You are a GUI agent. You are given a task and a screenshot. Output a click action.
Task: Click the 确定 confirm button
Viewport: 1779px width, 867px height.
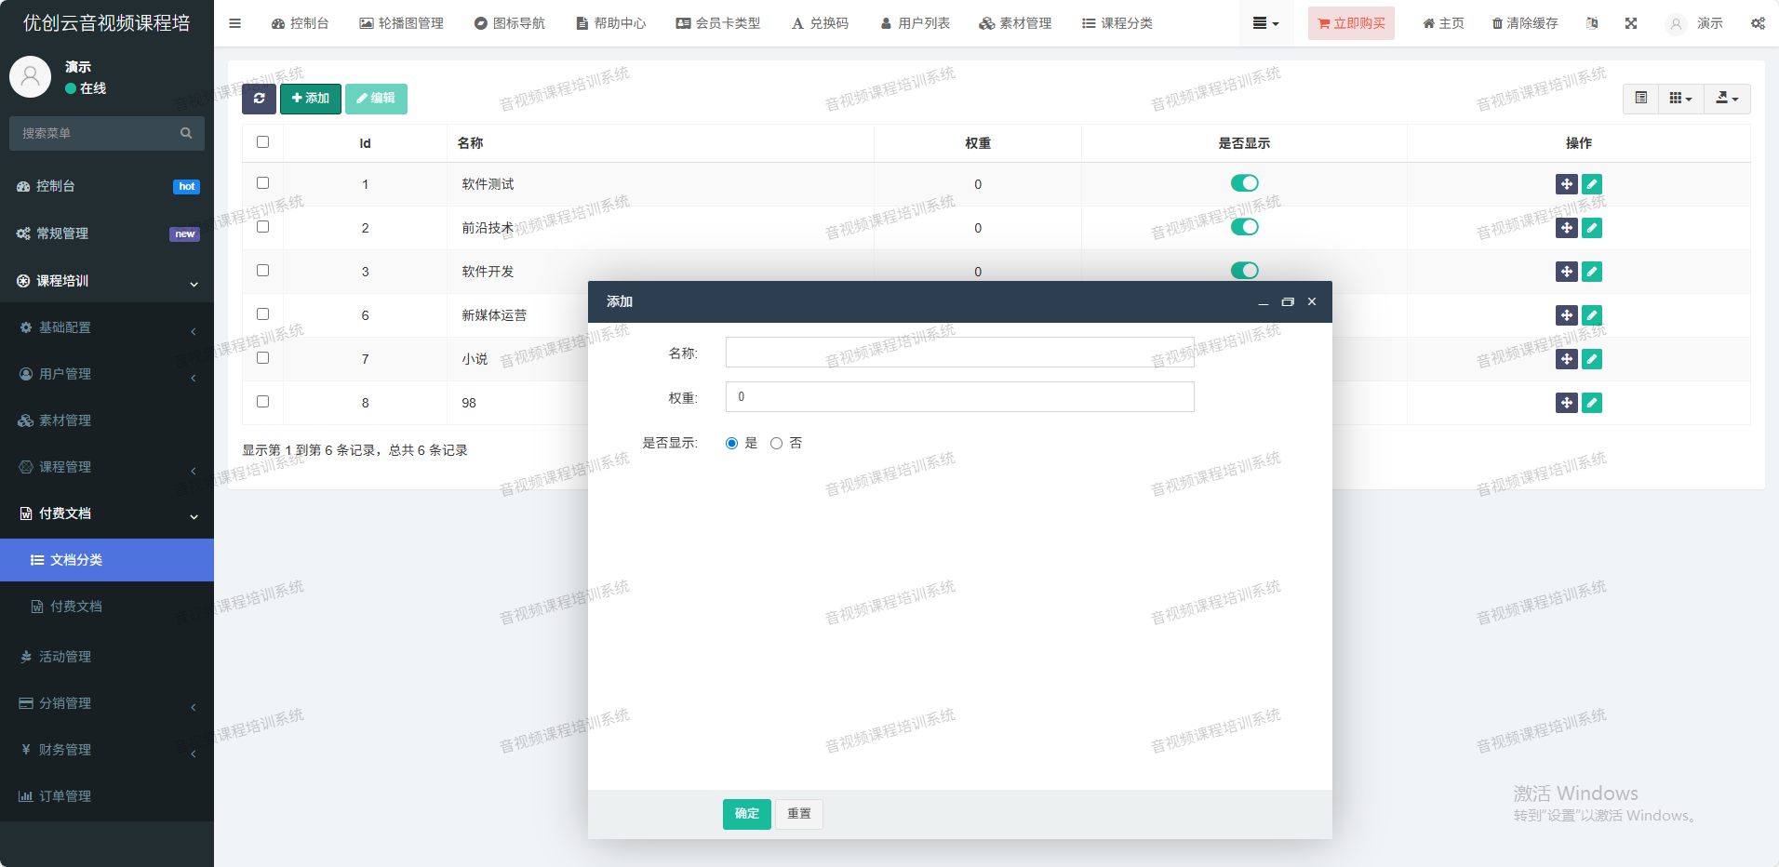(746, 814)
